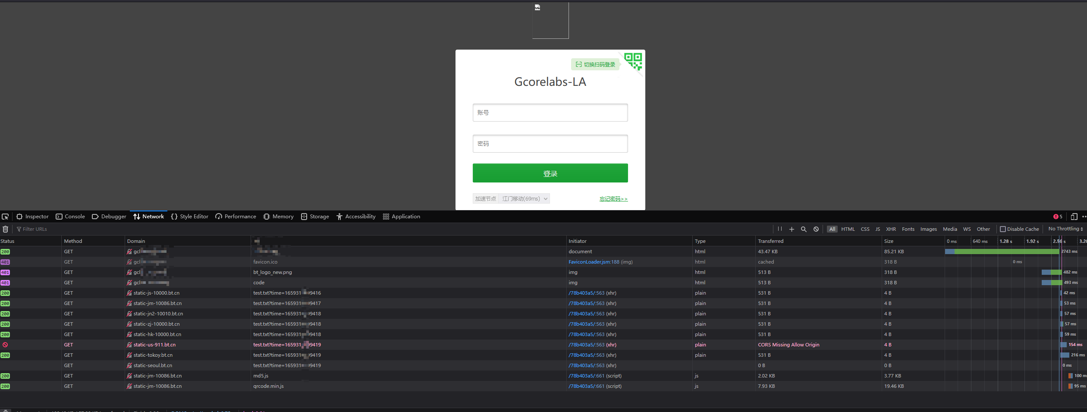Click the QR code corner icon
This screenshot has height=412, width=1087.
click(633, 61)
